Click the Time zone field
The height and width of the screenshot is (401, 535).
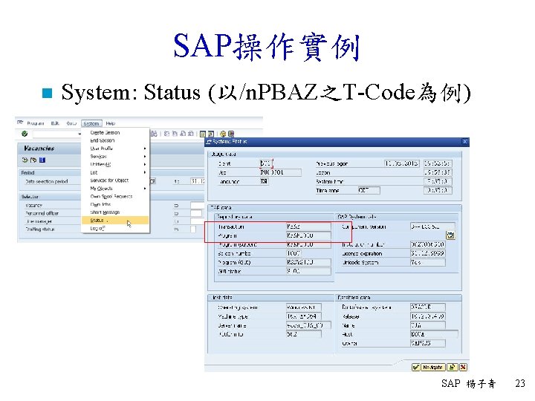pos(369,190)
